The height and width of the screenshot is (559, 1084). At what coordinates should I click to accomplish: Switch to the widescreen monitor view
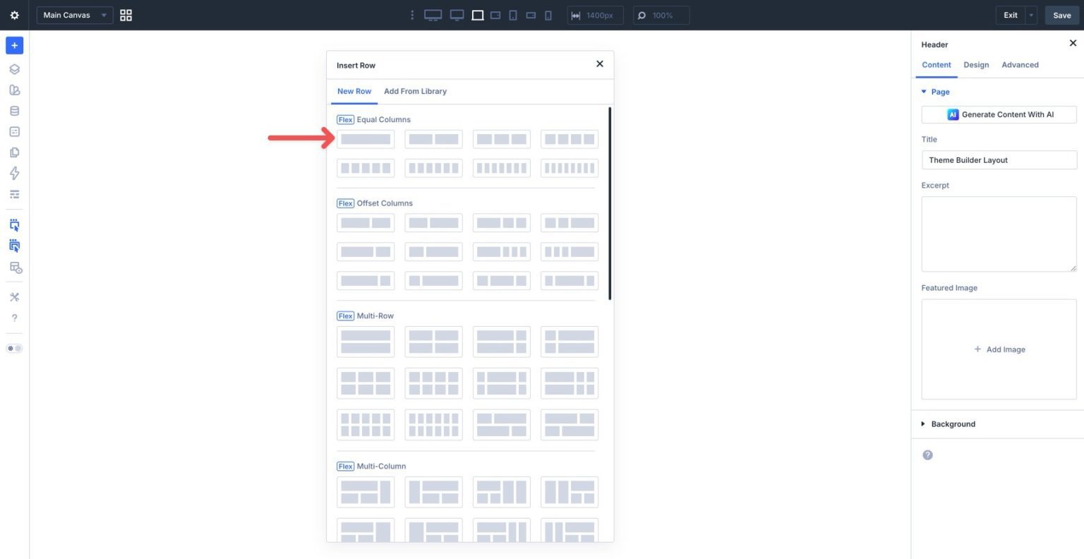(x=457, y=15)
